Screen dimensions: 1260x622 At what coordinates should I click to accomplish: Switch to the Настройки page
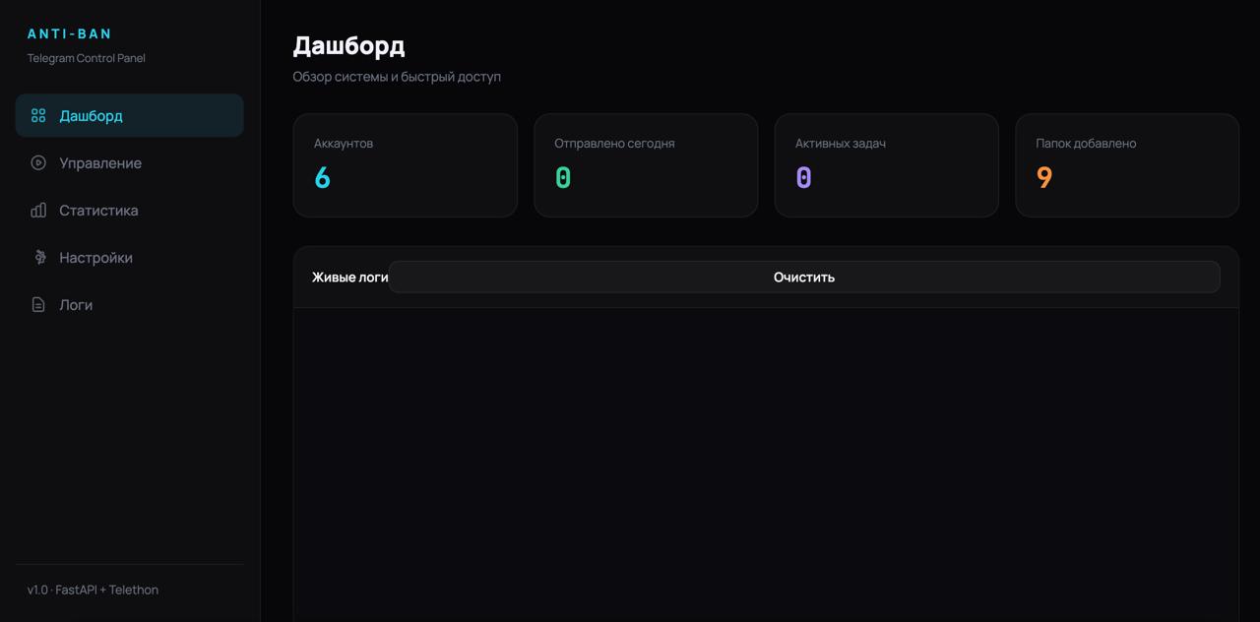click(129, 257)
